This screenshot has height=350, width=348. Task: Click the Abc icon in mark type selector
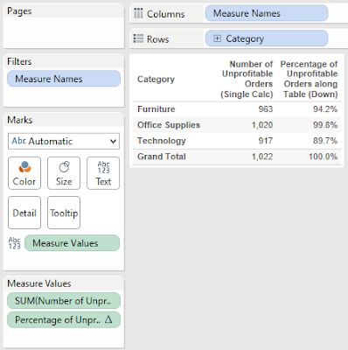(x=19, y=141)
